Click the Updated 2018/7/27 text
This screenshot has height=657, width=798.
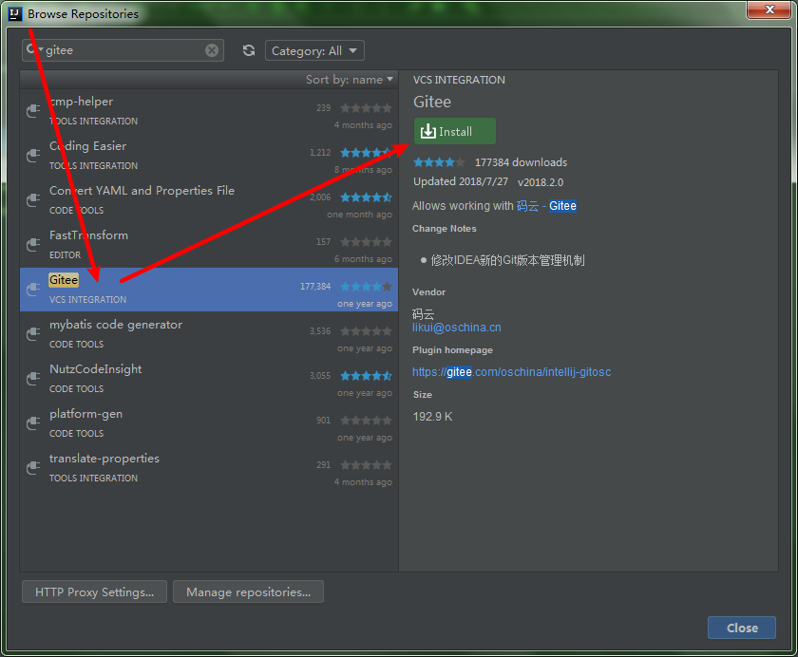tap(461, 181)
